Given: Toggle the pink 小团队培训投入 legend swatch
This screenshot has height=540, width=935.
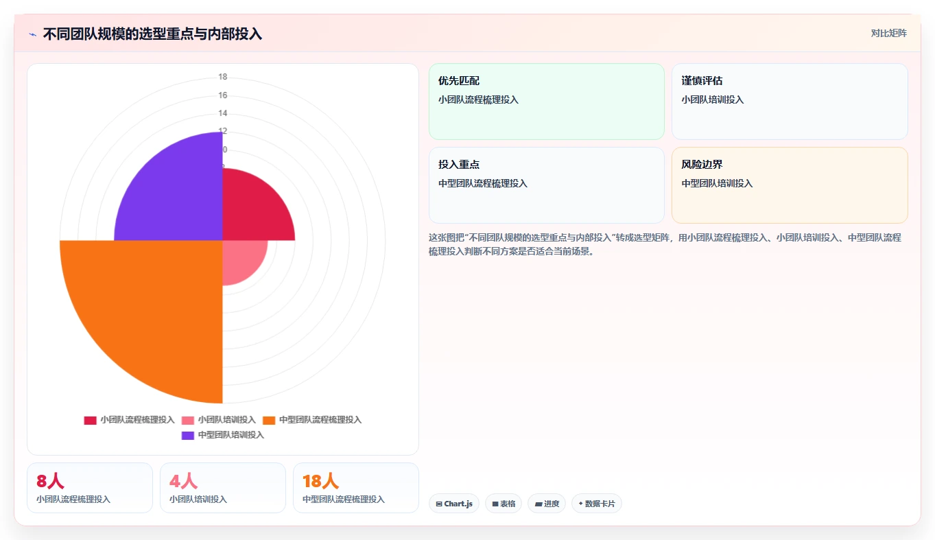Looking at the screenshot, I should coord(188,420).
